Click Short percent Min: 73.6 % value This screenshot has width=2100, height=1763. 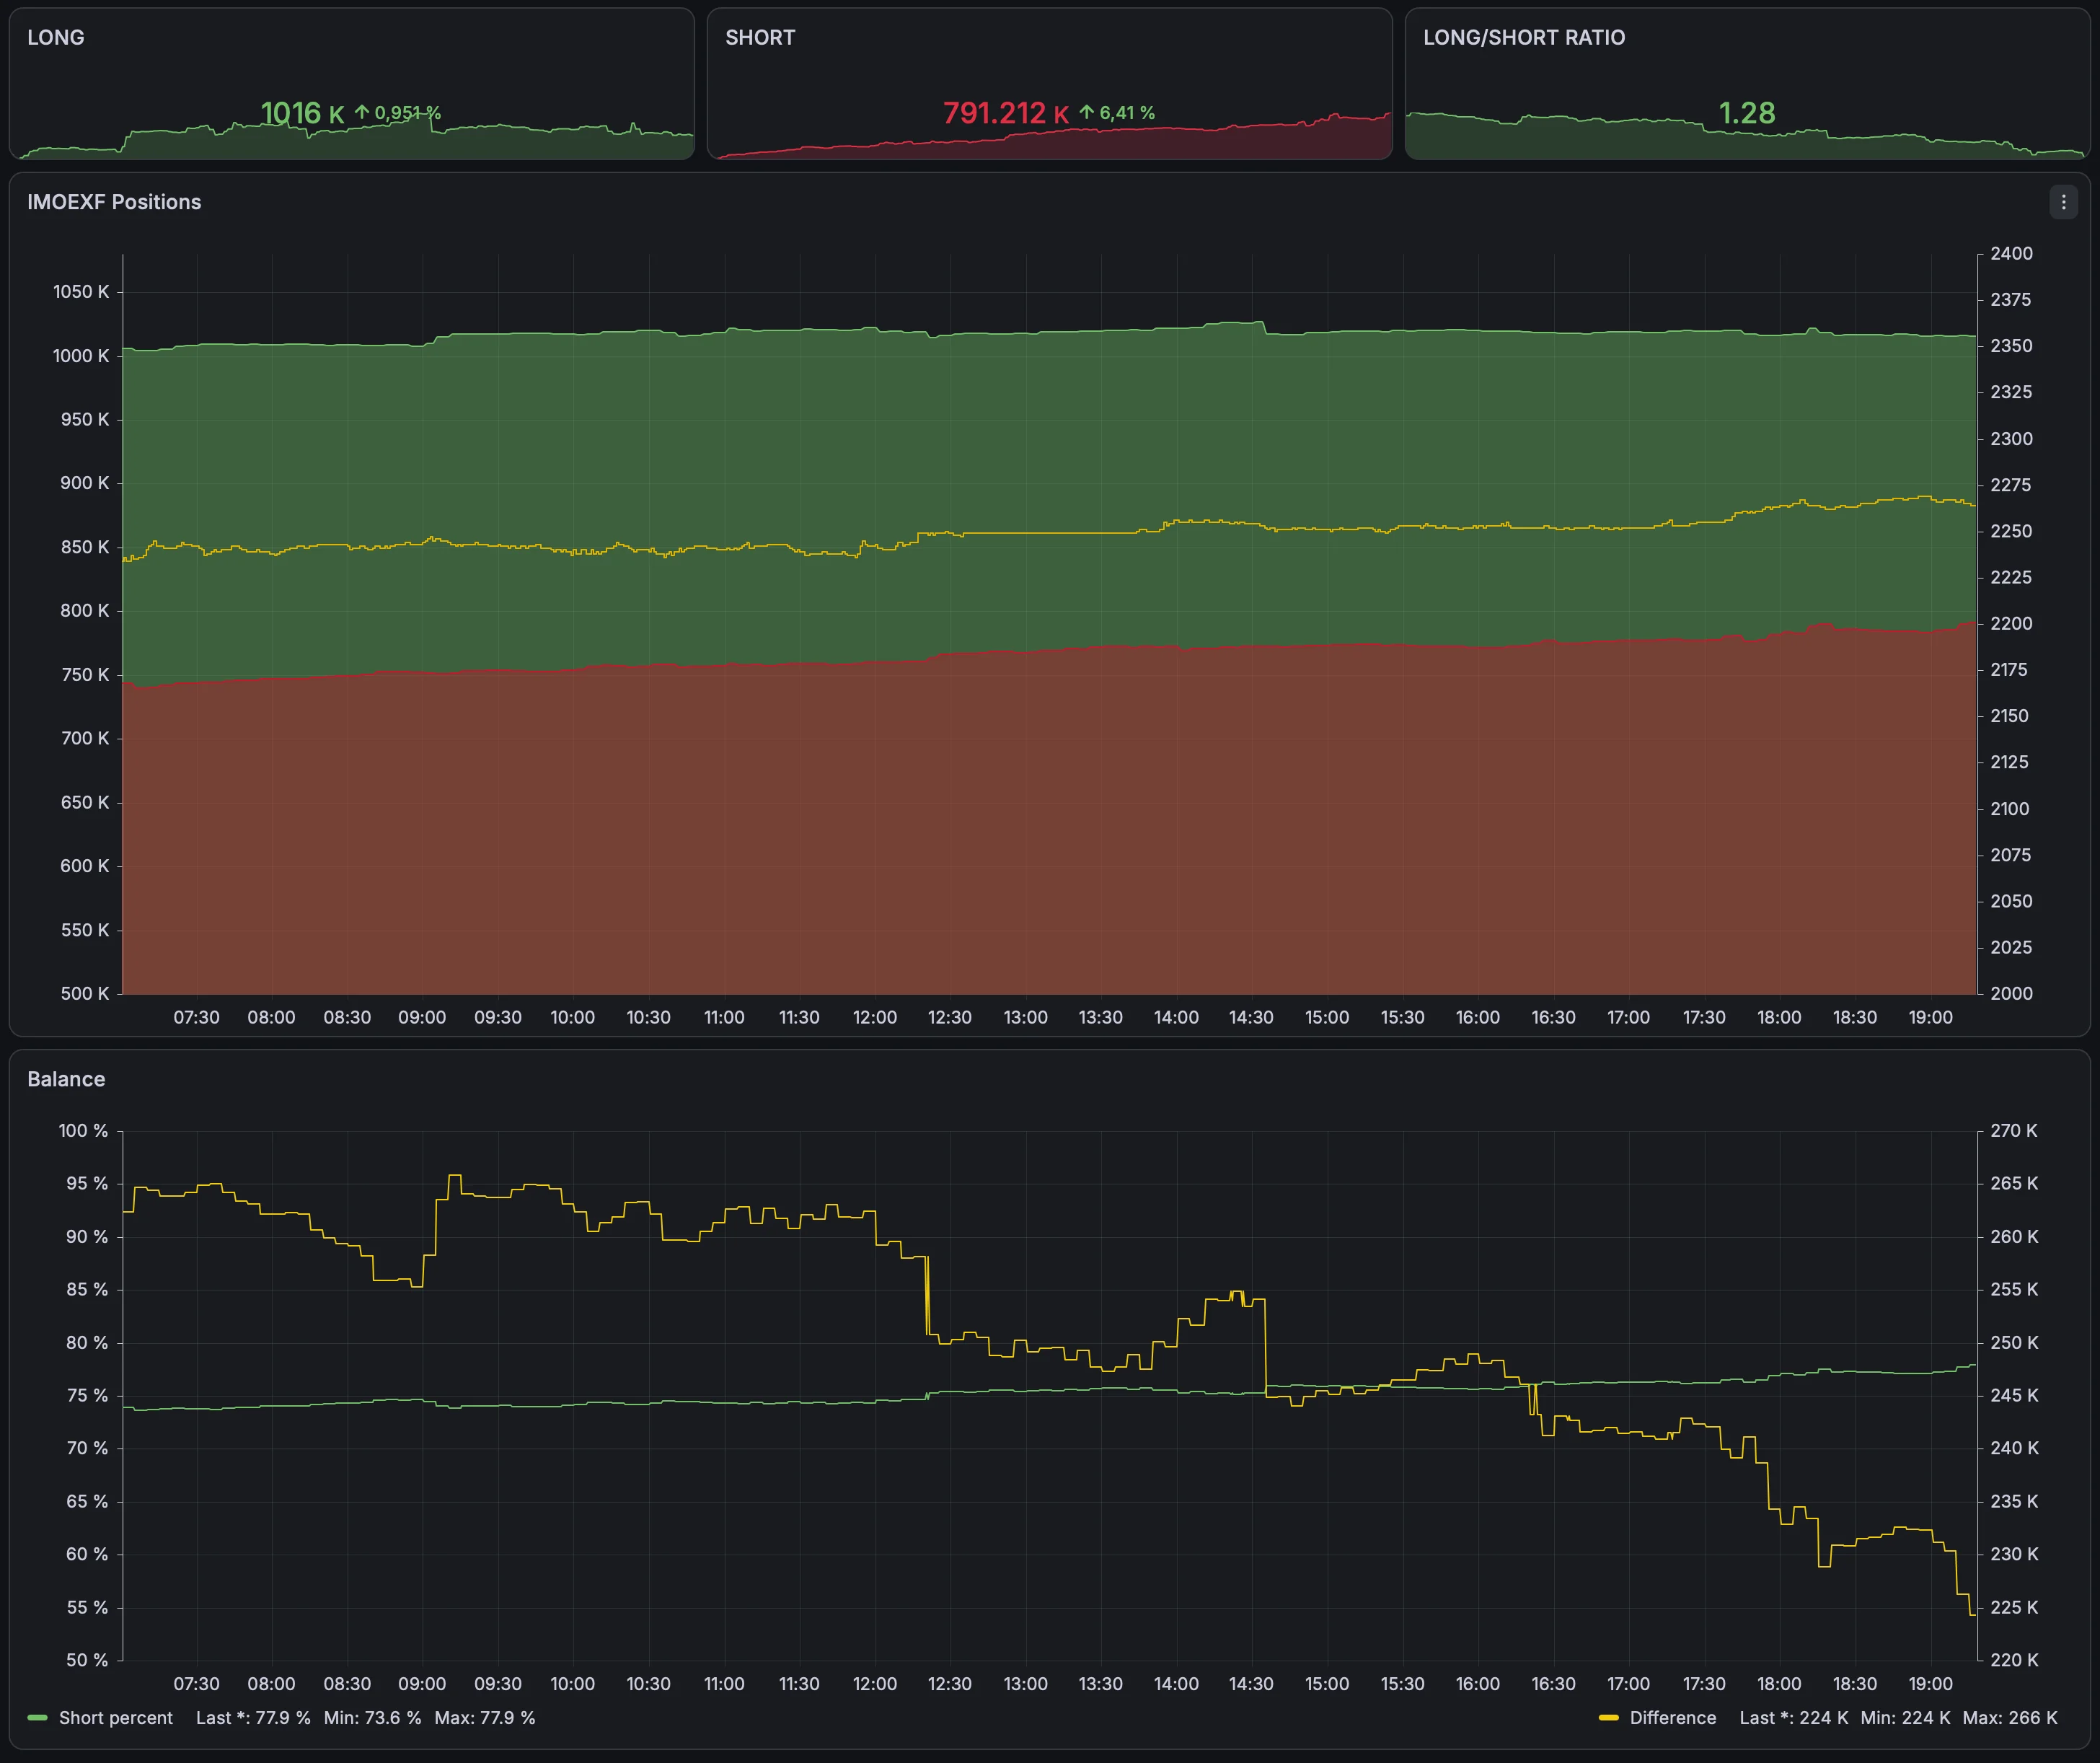372,1718
